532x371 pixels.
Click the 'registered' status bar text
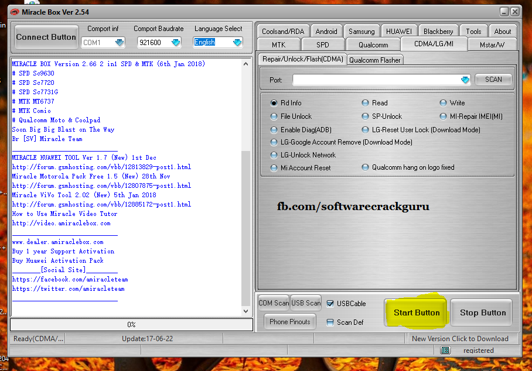[479, 351]
